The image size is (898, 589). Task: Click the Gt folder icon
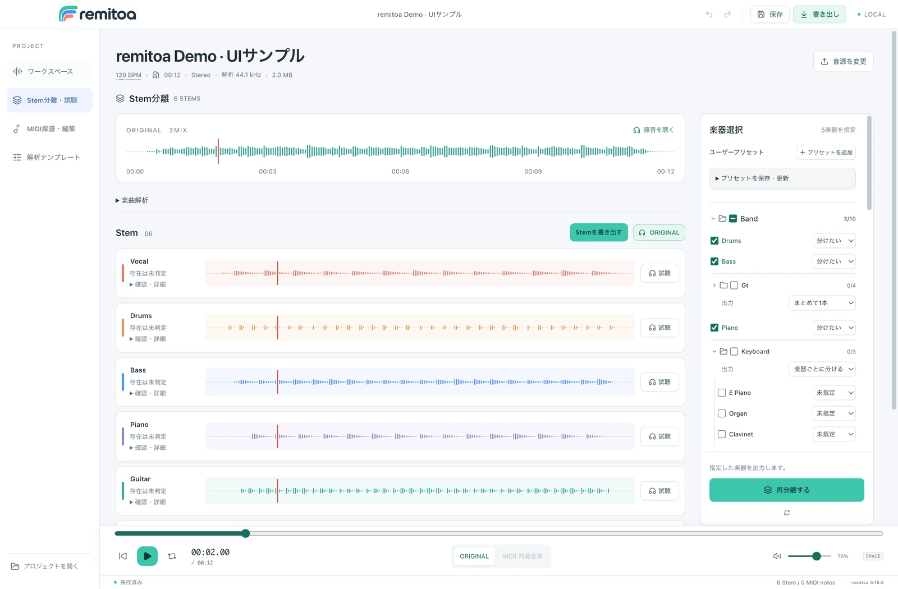(x=723, y=285)
